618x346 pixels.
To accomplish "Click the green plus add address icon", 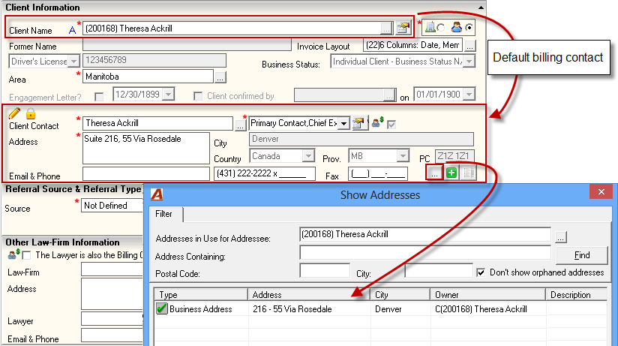I will [451, 173].
